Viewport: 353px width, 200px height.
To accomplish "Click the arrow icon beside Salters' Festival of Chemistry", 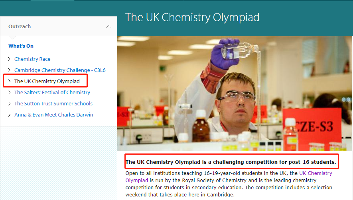I will (x=10, y=93).
